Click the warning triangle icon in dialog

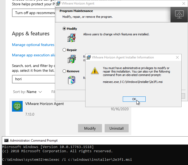click(95, 71)
